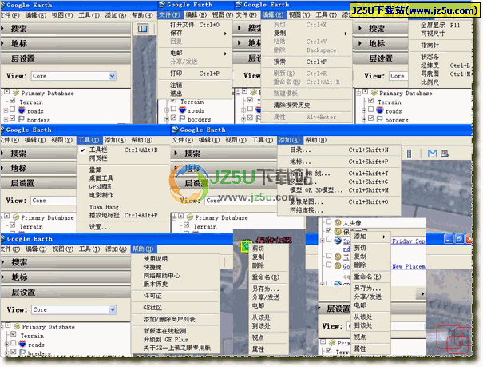
Task: Open the View Core dropdown in the window with no menu open
Action: [112, 76]
